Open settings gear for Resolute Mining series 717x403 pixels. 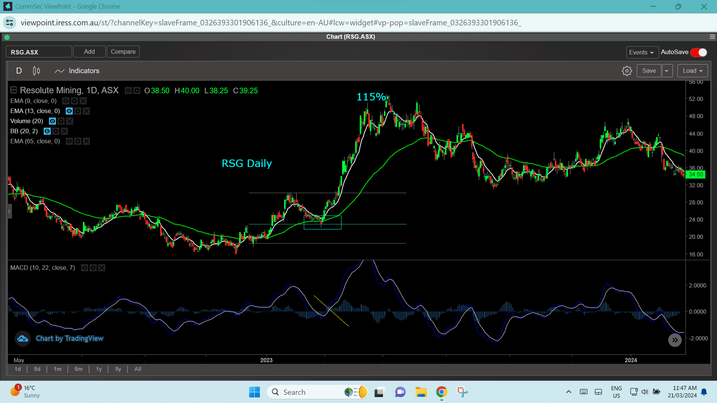coord(137,91)
